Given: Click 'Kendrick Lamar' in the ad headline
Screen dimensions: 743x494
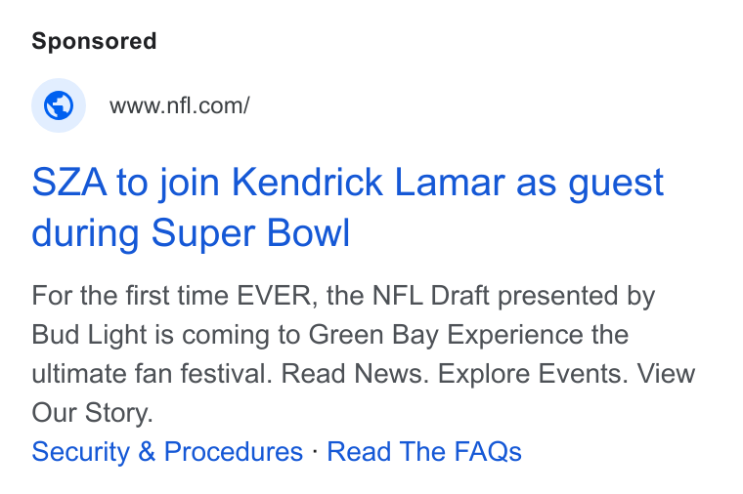Looking at the screenshot, I should (x=369, y=183).
